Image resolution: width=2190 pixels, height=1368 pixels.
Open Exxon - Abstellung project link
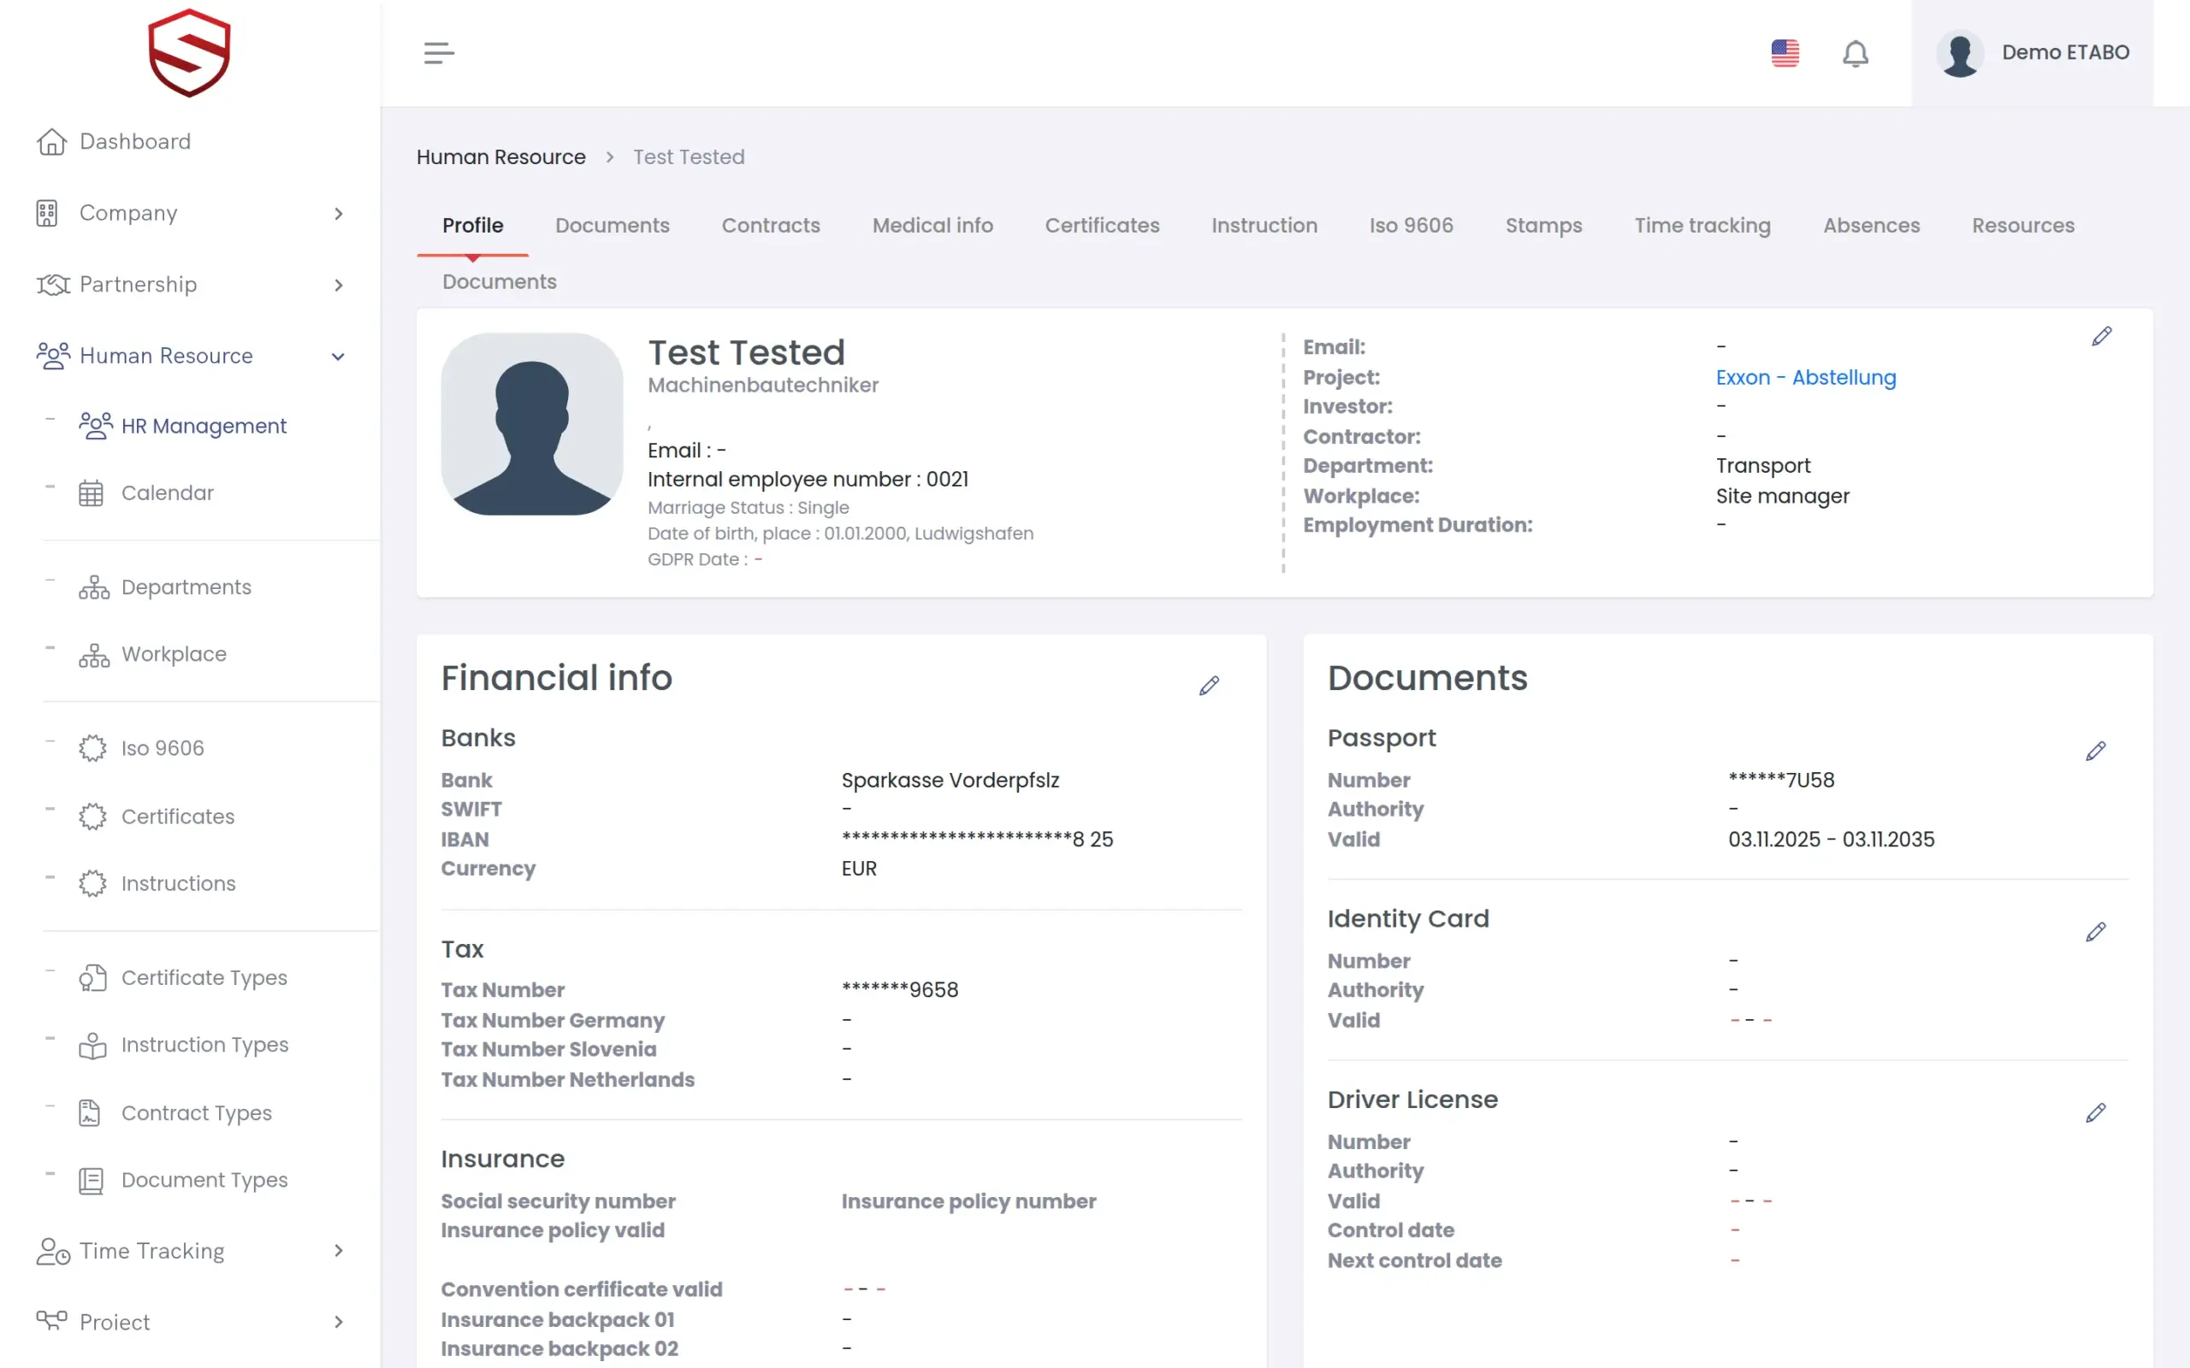tap(1805, 377)
